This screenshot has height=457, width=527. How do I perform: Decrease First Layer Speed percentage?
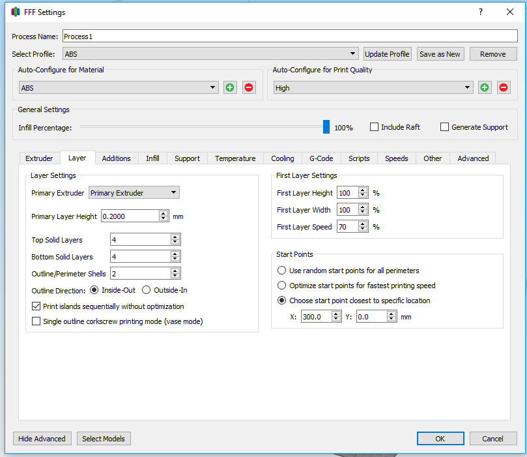pyautogui.click(x=362, y=229)
